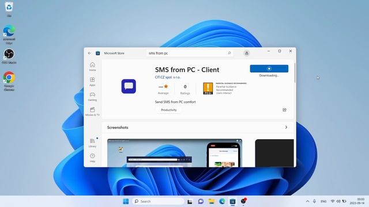
Task: Open File Explorer on taskbar
Action: coord(212,201)
